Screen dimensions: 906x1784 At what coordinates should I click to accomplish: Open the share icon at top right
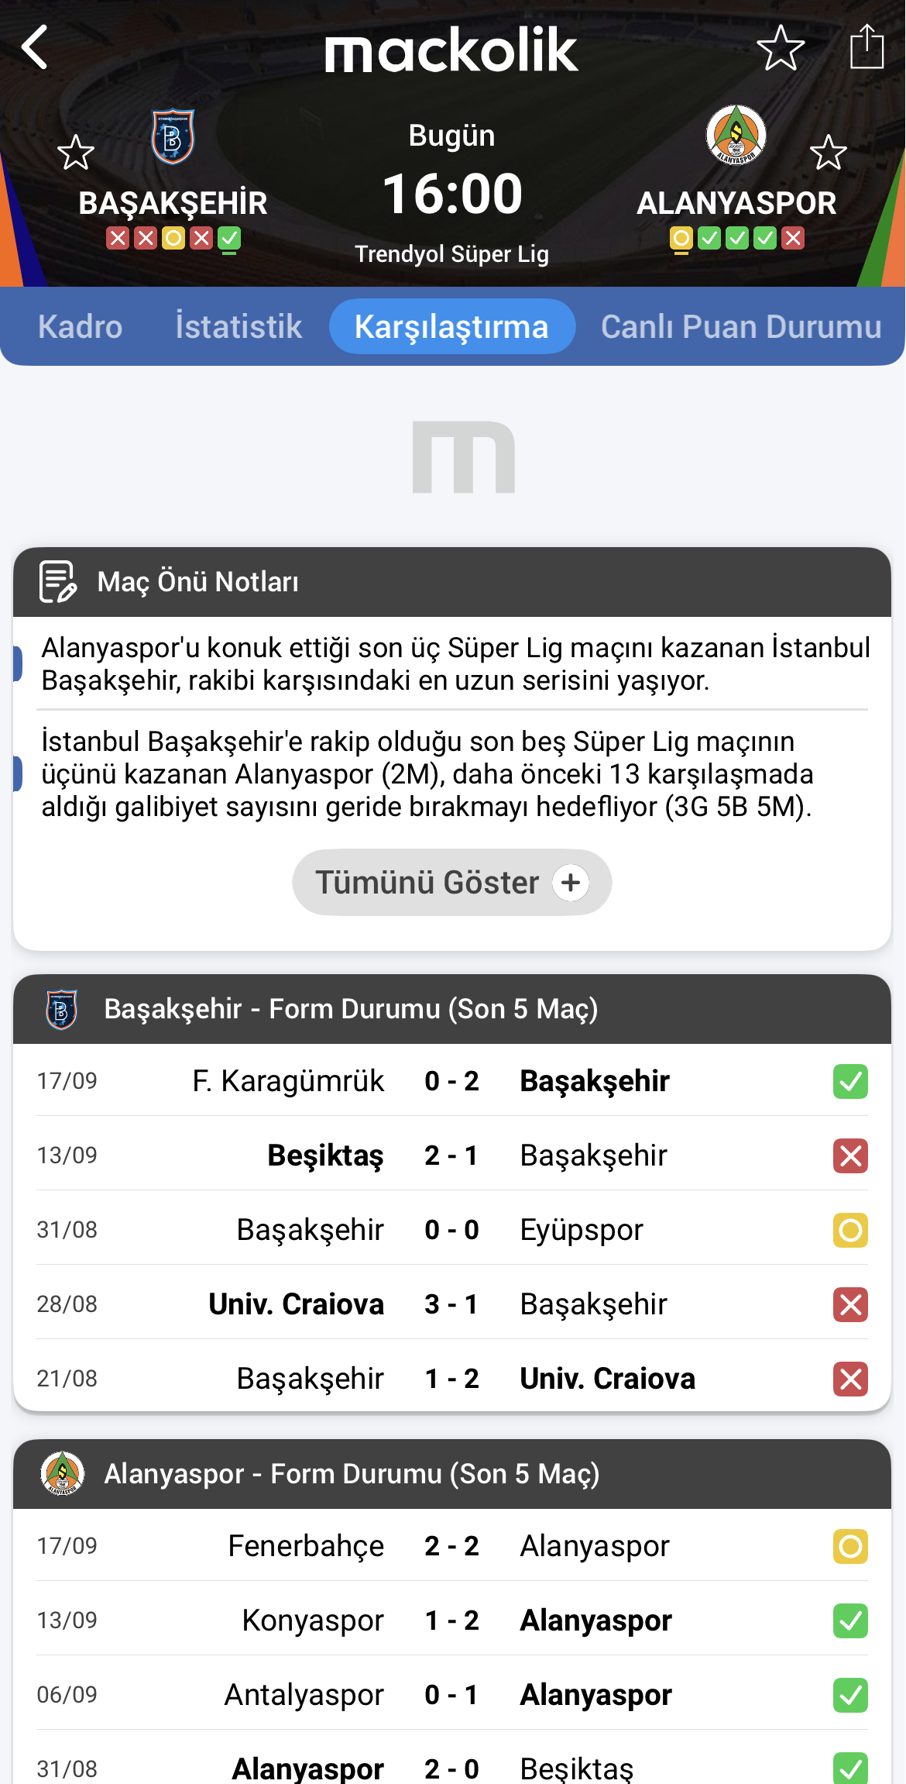click(867, 46)
